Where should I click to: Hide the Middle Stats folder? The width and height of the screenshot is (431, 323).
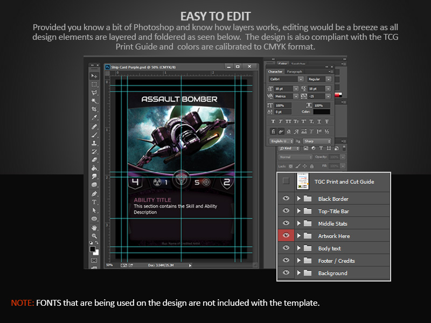tap(286, 223)
